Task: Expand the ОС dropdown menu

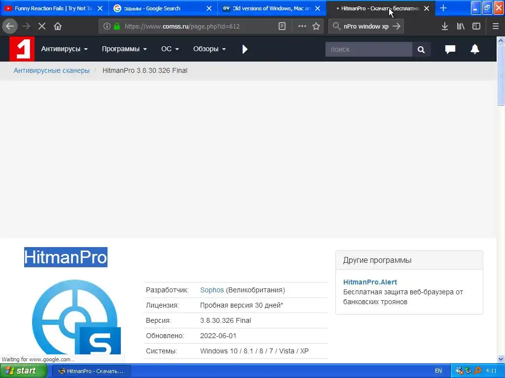Action: 170,49
